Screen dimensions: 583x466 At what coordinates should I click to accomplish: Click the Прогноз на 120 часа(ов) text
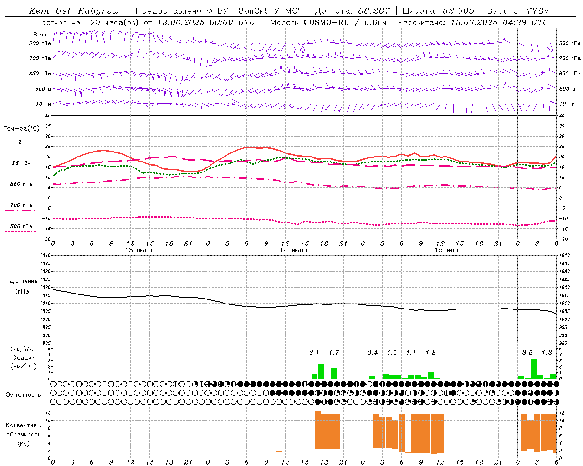(88, 22)
